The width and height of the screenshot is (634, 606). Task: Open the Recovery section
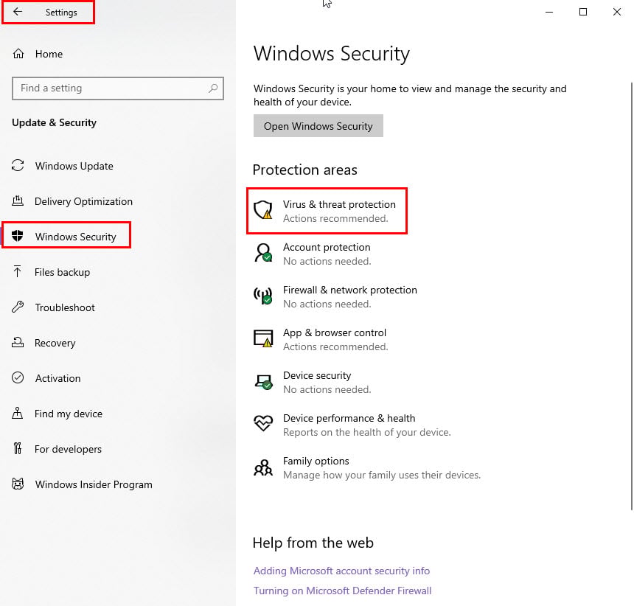55,343
